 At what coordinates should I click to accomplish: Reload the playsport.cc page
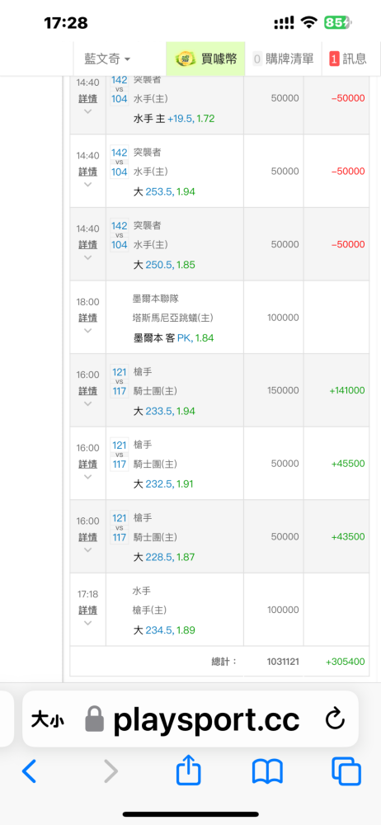point(335,719)
